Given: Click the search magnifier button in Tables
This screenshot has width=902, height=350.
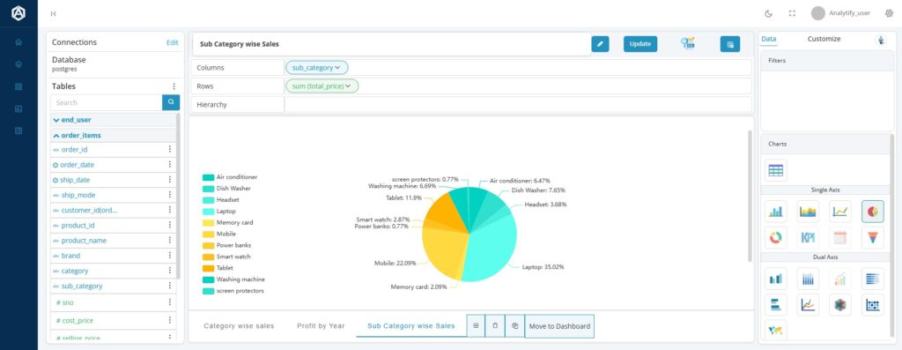Looking at the screenshot, I should click(x=171, y=102).
